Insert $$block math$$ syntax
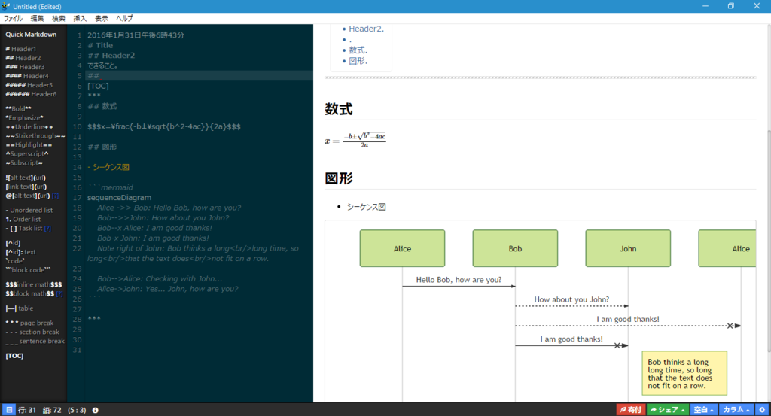771x416 pixels. [29, 293]
